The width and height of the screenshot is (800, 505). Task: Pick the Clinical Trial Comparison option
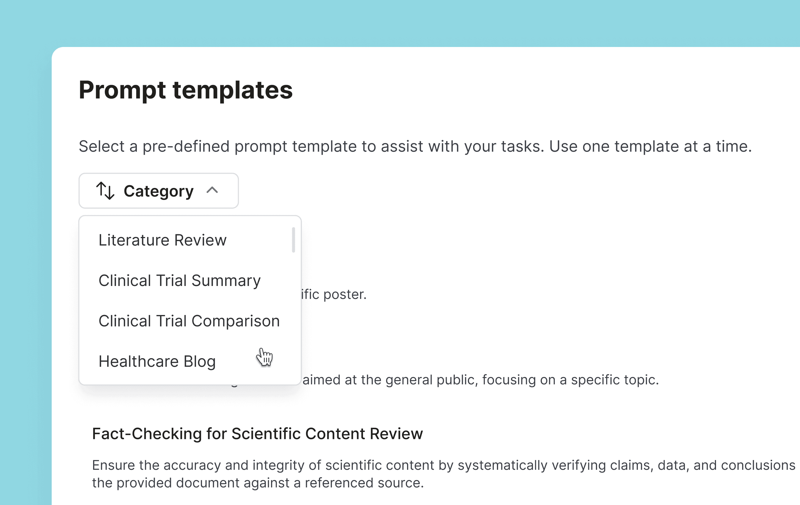189,321
